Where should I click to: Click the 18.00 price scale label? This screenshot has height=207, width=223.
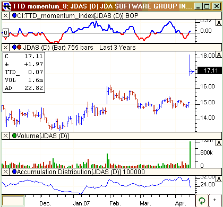[x=208, y=56]
